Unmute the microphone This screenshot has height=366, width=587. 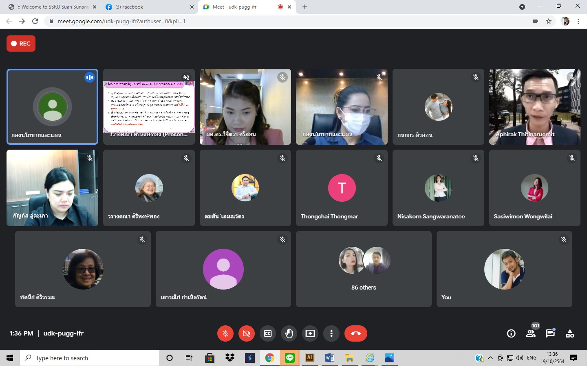[225, 333]
